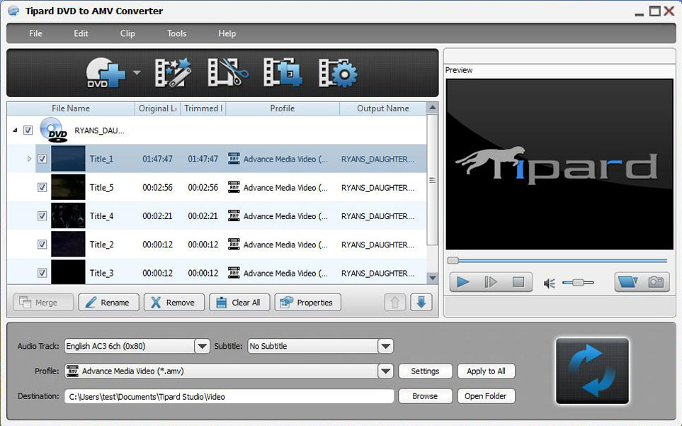
Task: Mute the preview volume speaker
Action: tap(549, 283)
